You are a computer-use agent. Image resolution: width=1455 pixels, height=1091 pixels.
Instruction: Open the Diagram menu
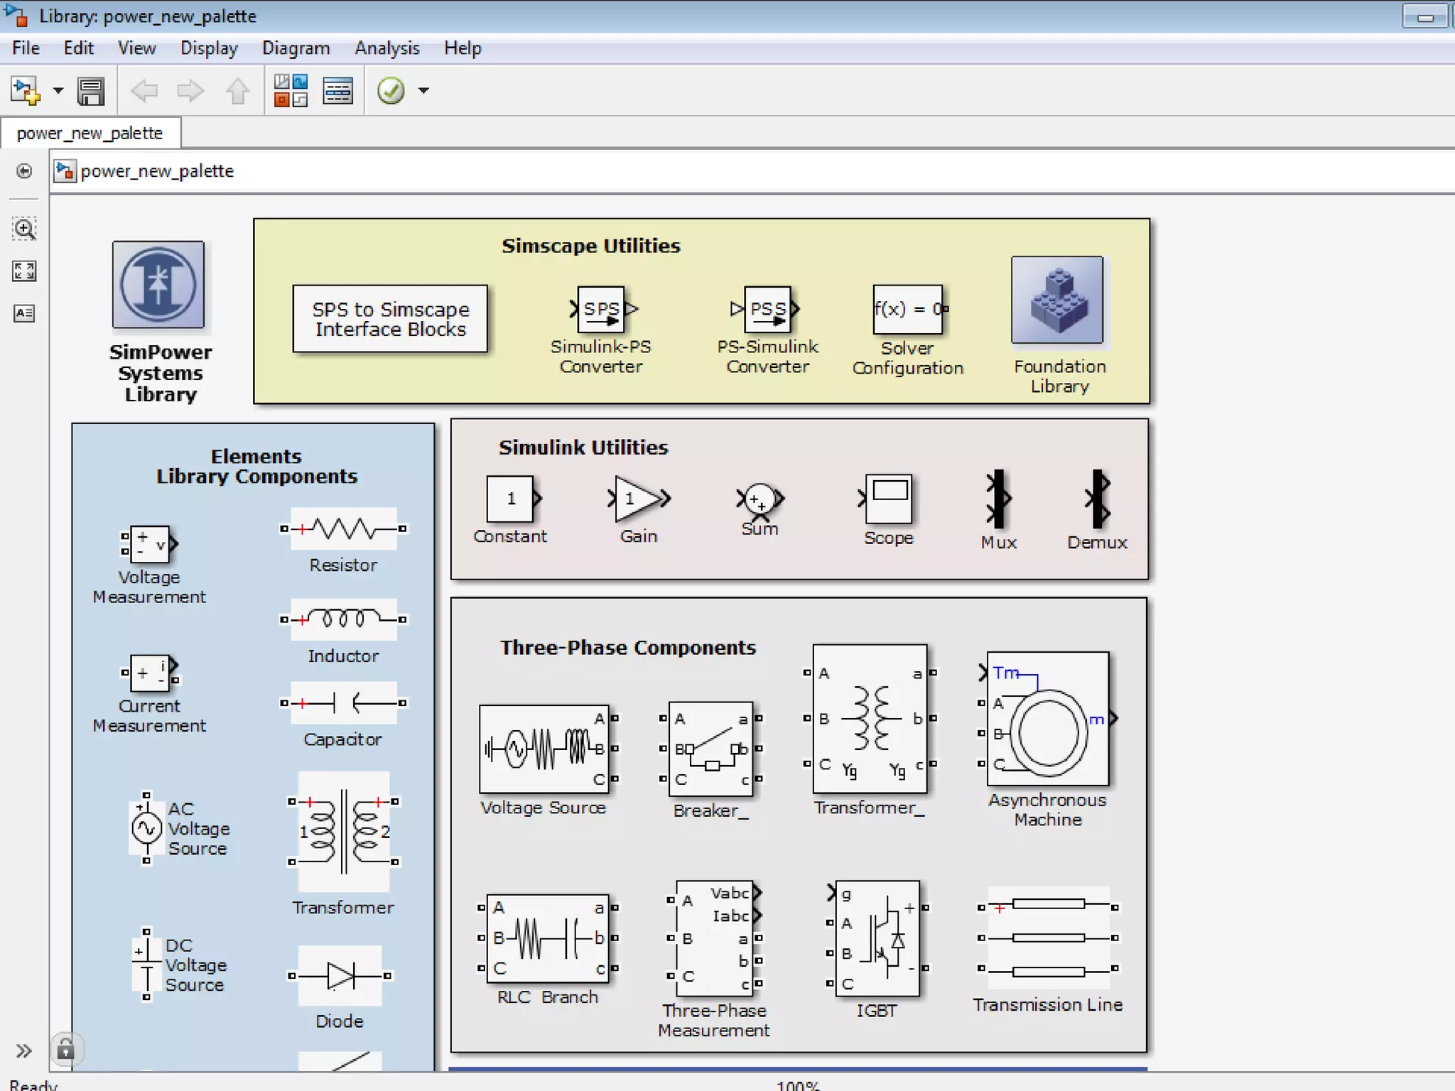(296, 48)
